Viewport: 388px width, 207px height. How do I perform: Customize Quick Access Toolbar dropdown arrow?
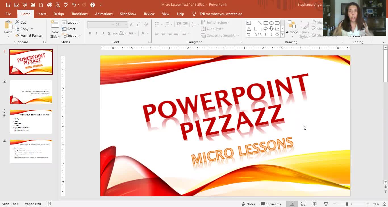101,5
